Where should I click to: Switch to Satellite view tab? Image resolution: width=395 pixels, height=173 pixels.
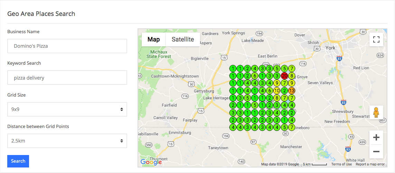click(x=183, y=39)
